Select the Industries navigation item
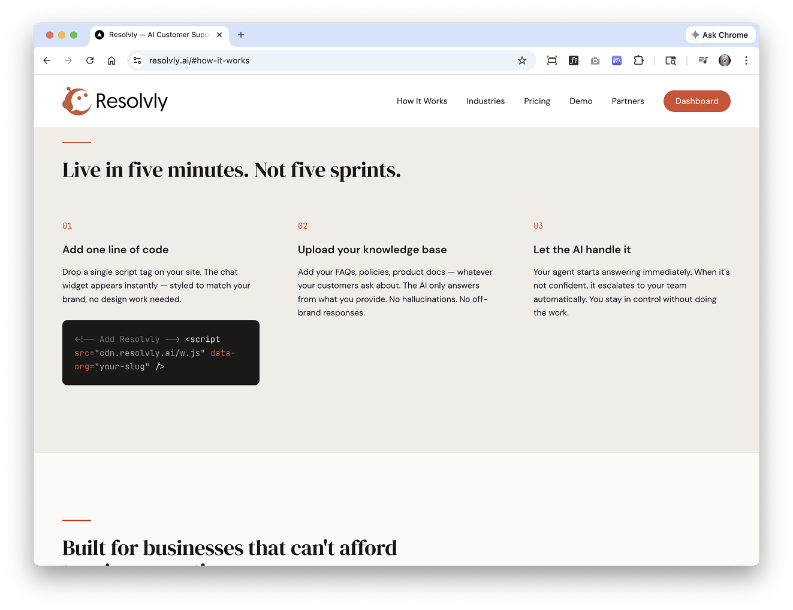This screenshot has width=793, height=610. [x=486, y=101]
